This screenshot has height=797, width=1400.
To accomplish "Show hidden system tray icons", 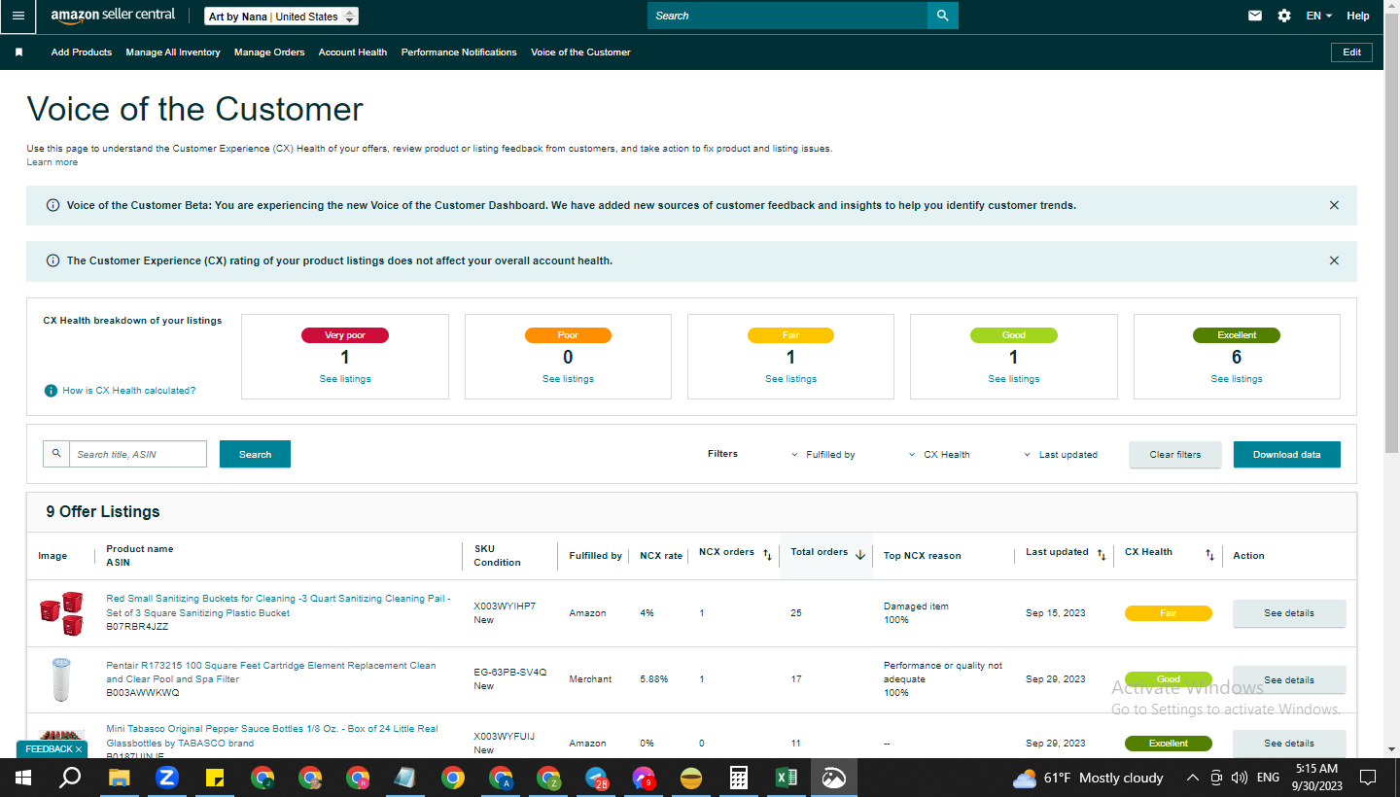I will [x=1193, y=778].
